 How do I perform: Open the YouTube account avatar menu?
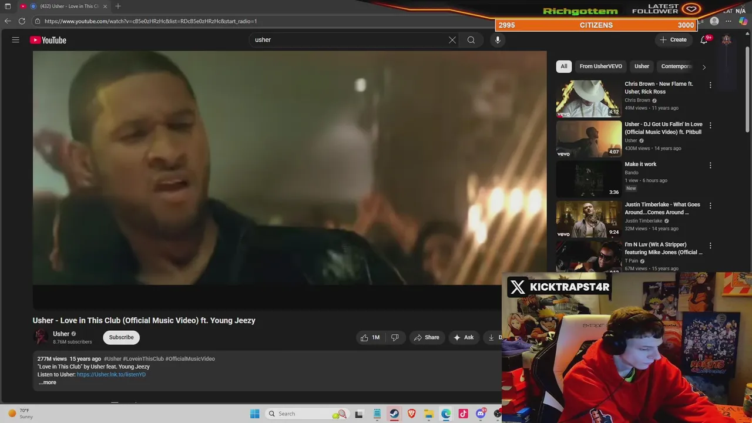click(727, 40)
